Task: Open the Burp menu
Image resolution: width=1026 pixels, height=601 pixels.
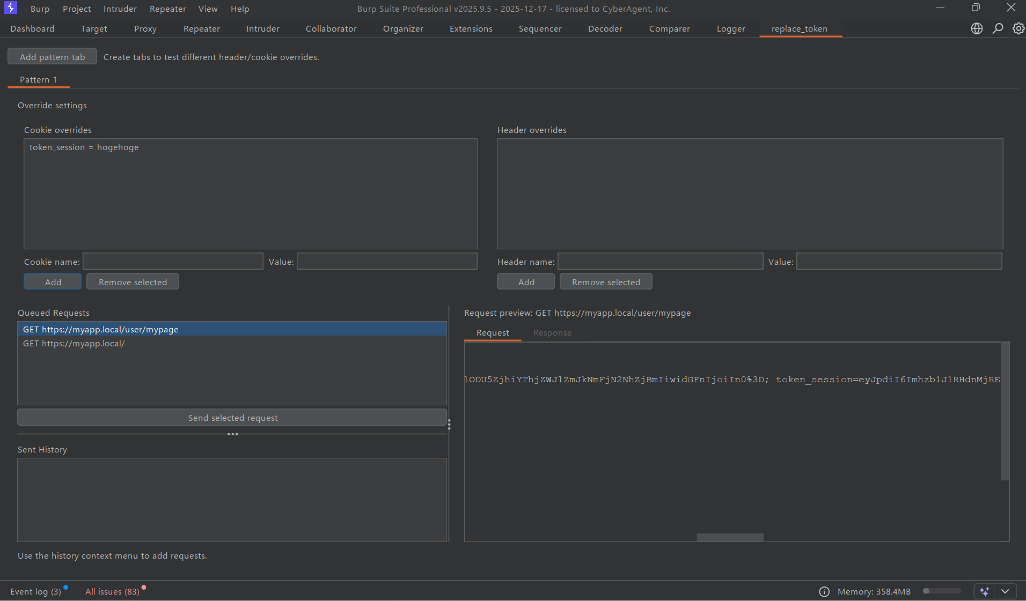Action: (40, 9)
